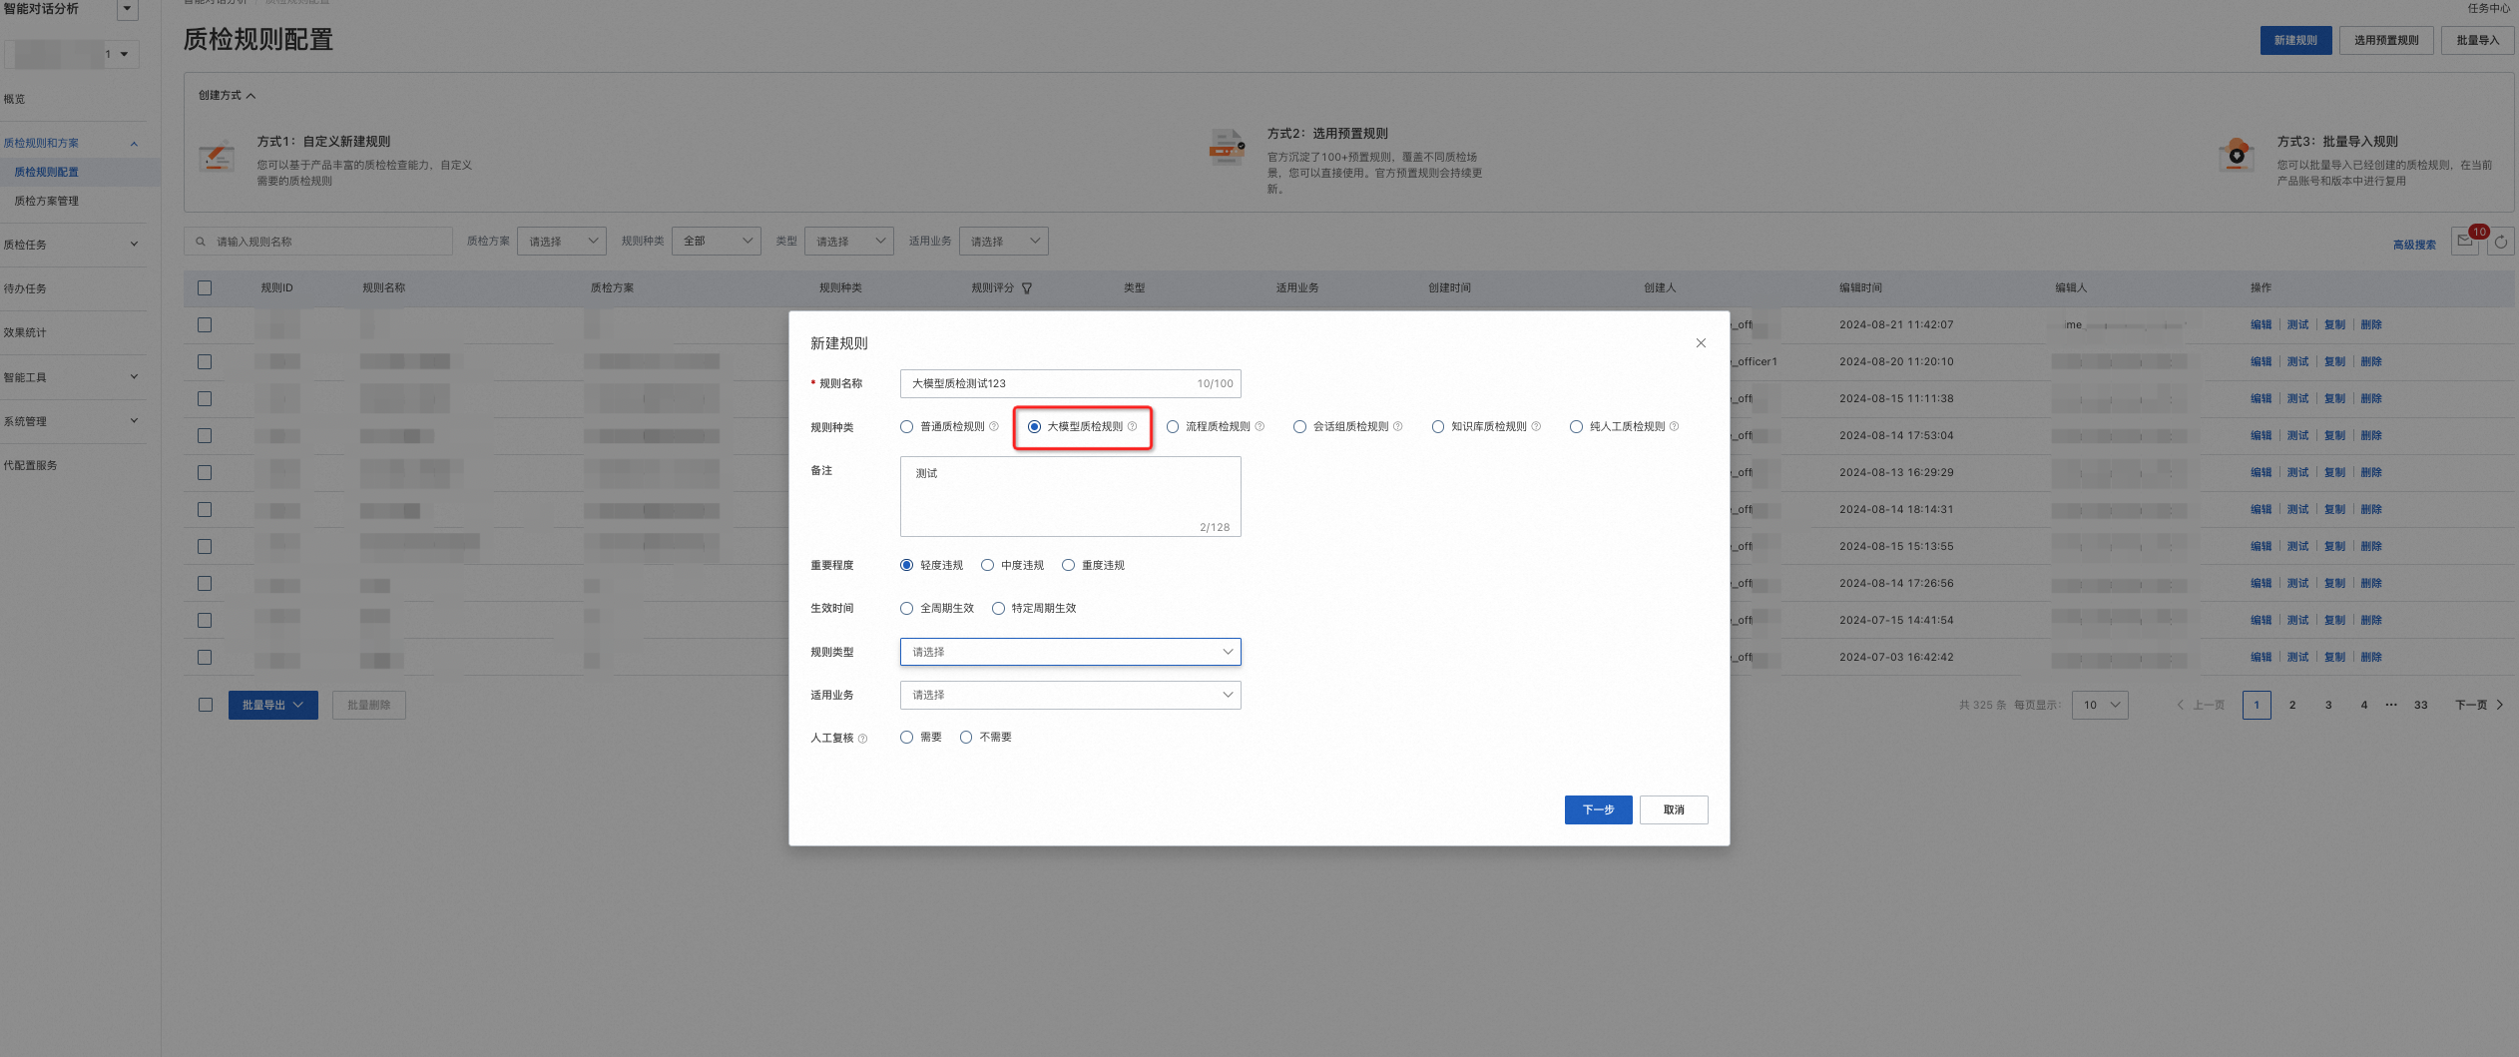Click 选用预置规则 button

2386,40
